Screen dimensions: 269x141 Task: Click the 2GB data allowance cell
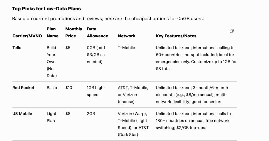tap(91, 114)
